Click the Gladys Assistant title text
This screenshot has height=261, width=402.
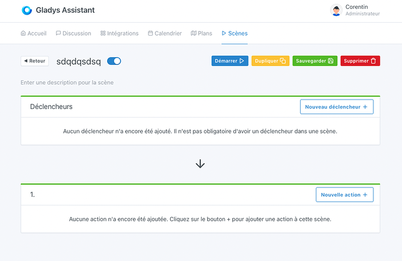[x=65, y=10]
